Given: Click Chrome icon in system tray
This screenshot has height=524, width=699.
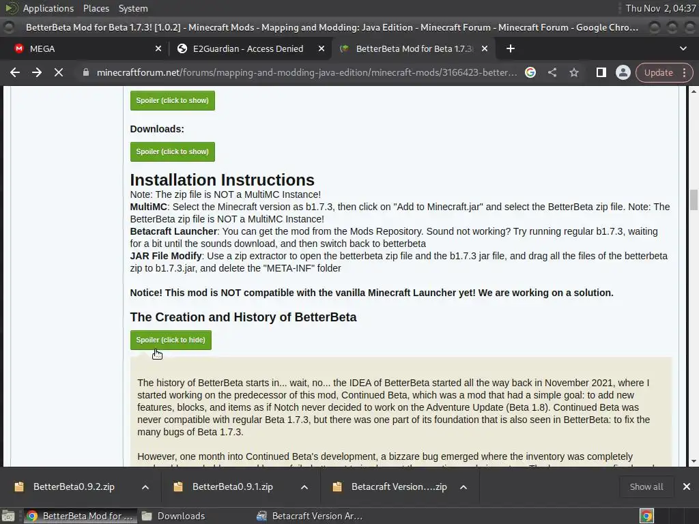Looking at the screenshot, I should (x=646, y=516).
